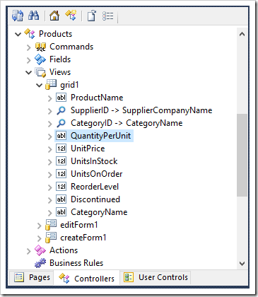Viewport: 258px width, 297px height.
Task: Click the numeric icon beside ReorderLevel
Action: pos(61,187)
